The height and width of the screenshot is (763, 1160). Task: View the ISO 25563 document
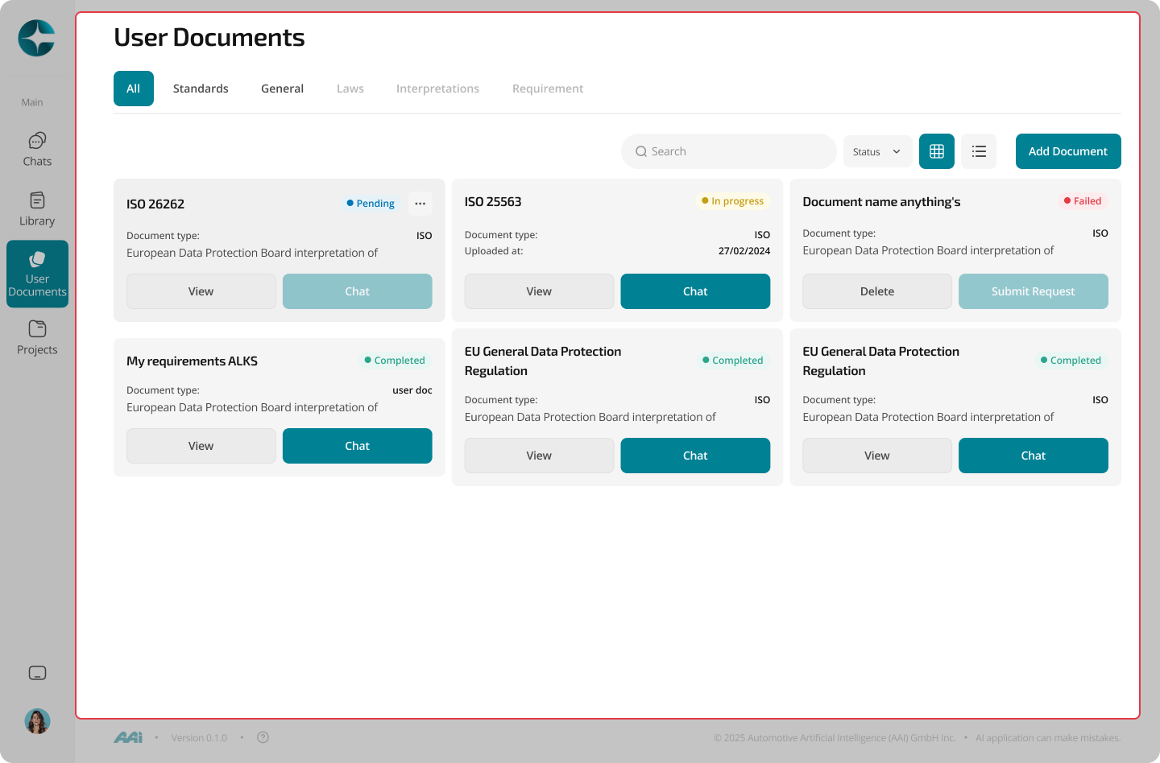click(x=539, y=291)
